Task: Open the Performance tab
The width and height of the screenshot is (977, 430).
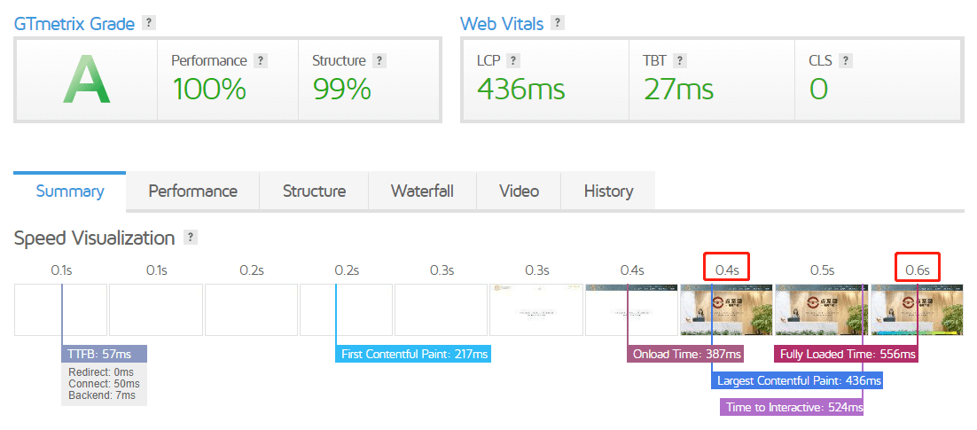Action: pos(192,191)
